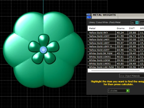Screen dimensions: 144x108
Task: Select the White Gold:10KW row
Action: (116, 60)
